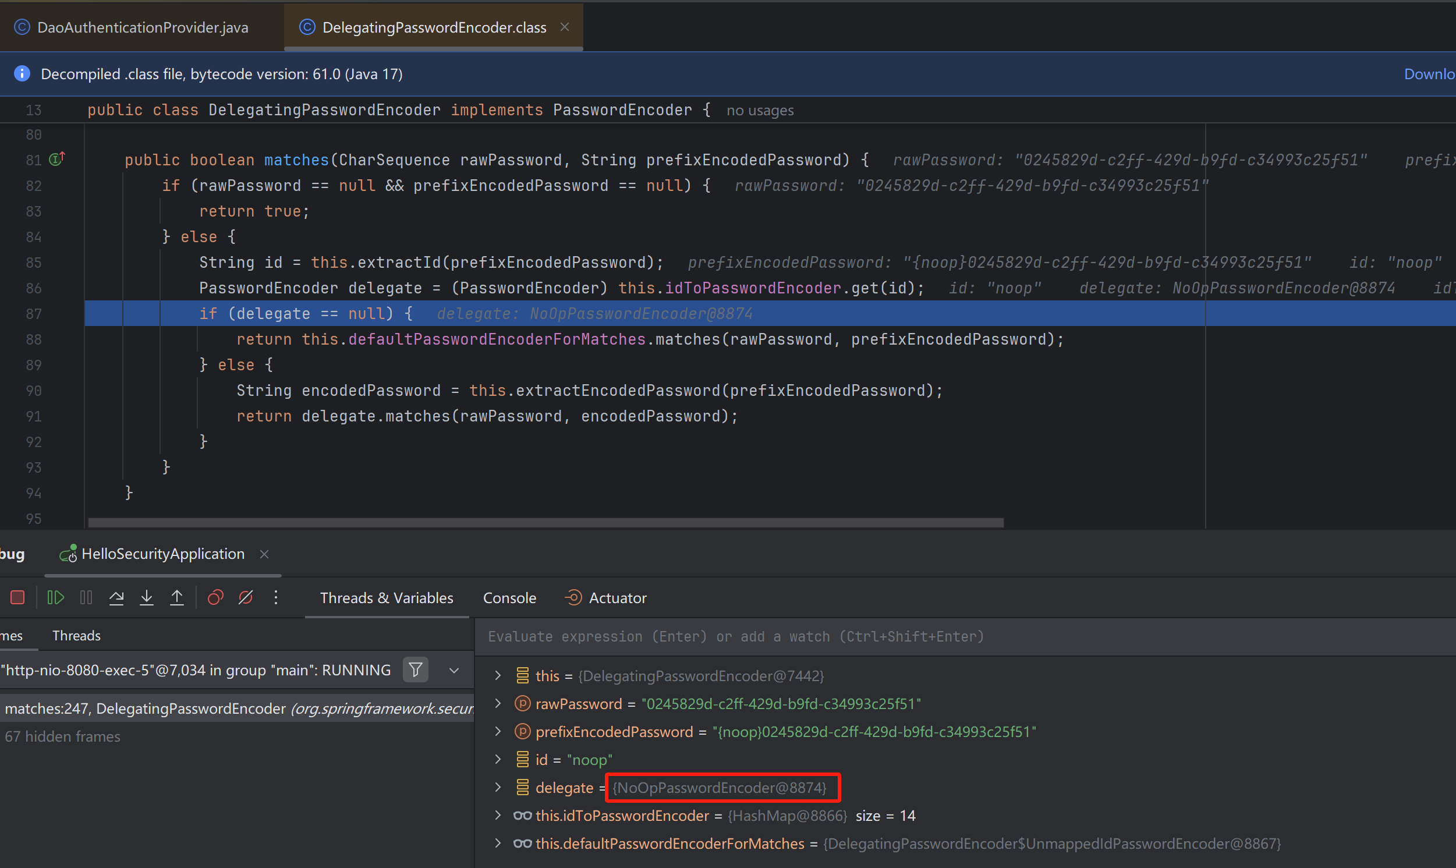Click the Step Over icon
1456x868 pixels.
point(116,597)
